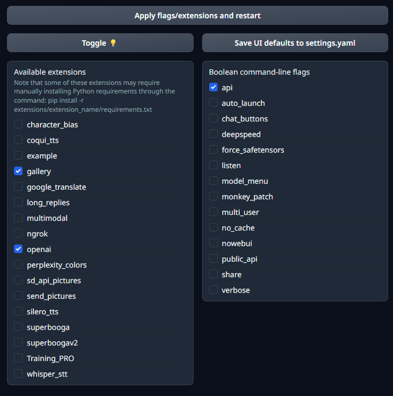The height and width of the screenshot is (396, 393).
Task: Enable the no_cache flag
Action: (x=213, y=227)
